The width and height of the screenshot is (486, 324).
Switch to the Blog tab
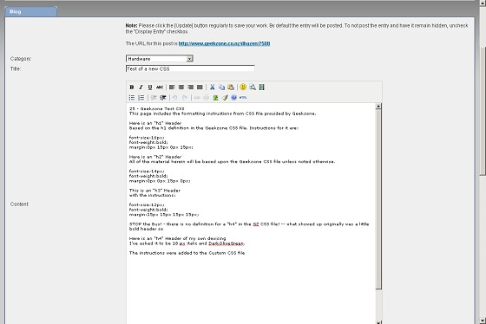tap(30, 11)
